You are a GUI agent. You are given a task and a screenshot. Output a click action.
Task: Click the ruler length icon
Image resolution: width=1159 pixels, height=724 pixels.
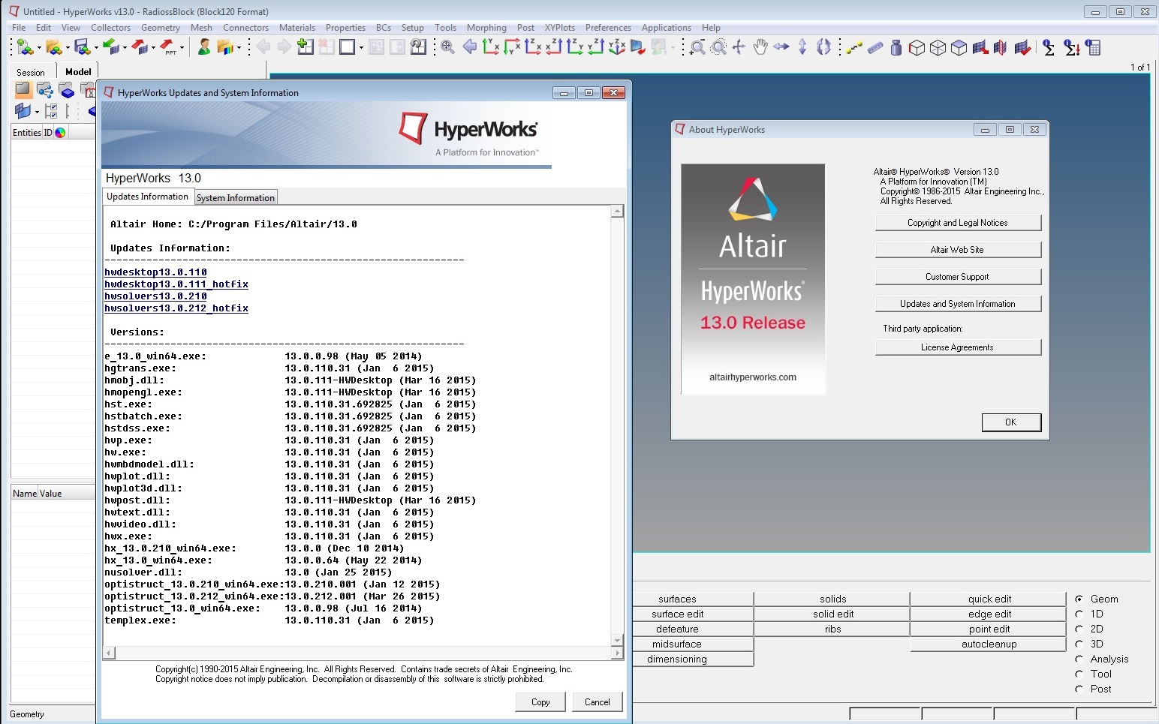pos(875,47)
